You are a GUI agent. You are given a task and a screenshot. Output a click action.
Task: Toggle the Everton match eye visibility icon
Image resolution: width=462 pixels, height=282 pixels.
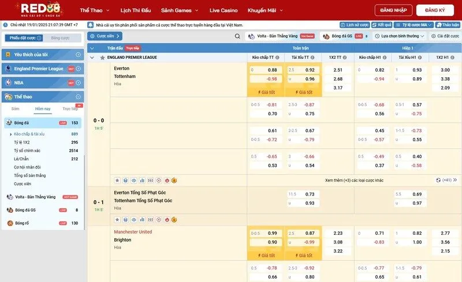point(134,181)
